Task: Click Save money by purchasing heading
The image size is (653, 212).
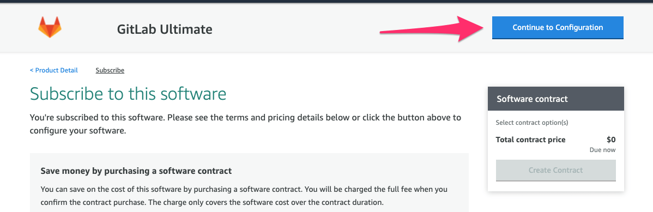Action: (x=136, y=171)
